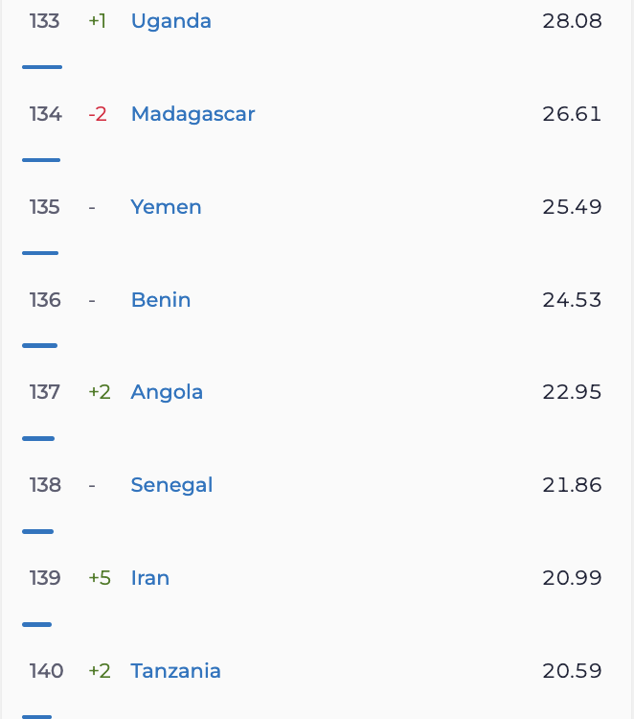Select the Benin country link
This screenshot has height=719, width=634.
pyautogui.click(x=161, y=300)
